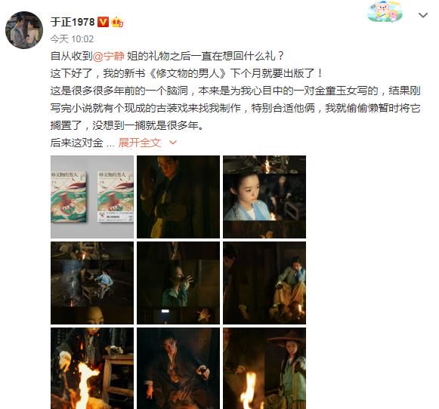Open book cover 修文物的男人 thumbnail
The width and height of the screenshot is (439, 409).
[92, 197]
